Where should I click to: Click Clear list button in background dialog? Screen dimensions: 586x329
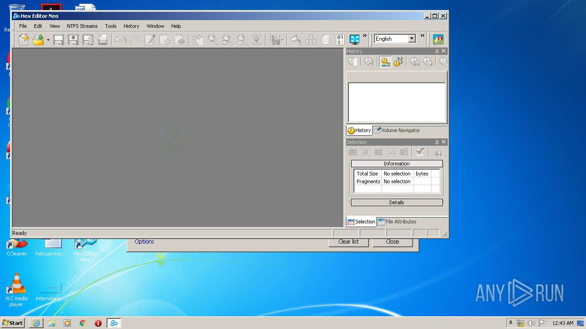click(x=348, y=242)
